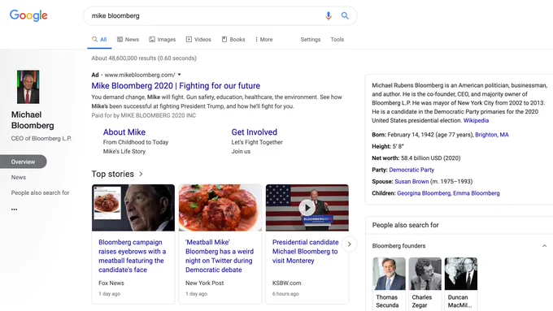Viewport: 553px width, 311px height.
Task: Advance the Top stories carousel
Action: [349, 244]
